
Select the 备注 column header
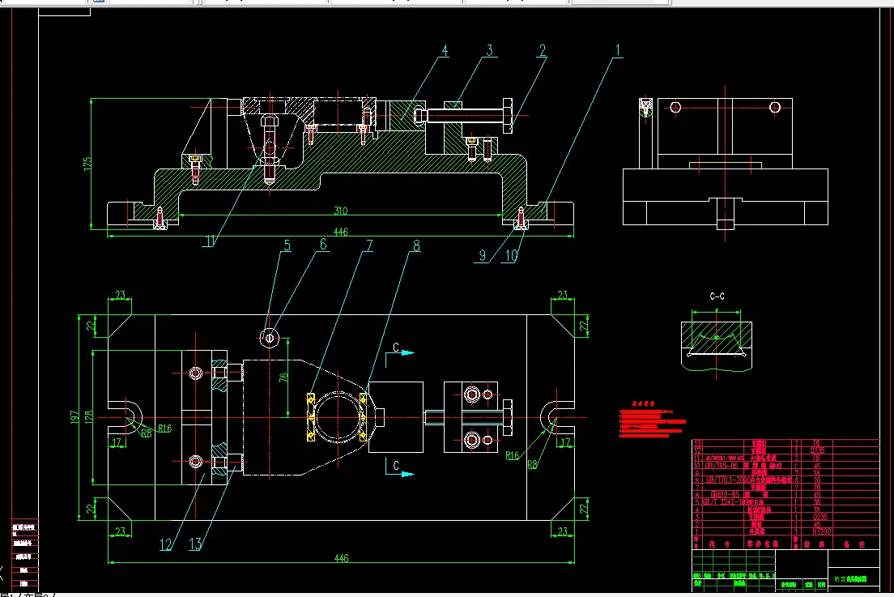click(x=854, y=544)
